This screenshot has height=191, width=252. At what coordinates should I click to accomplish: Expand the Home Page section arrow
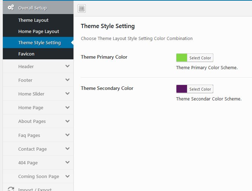67,107
